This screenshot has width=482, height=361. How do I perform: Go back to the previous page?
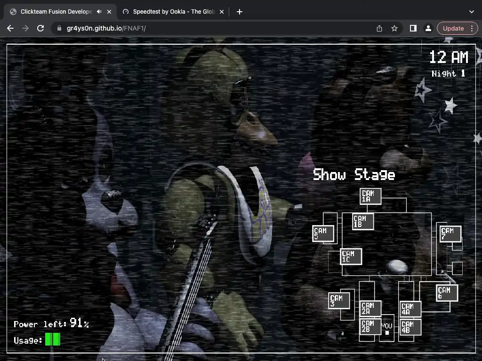(10, 28)
